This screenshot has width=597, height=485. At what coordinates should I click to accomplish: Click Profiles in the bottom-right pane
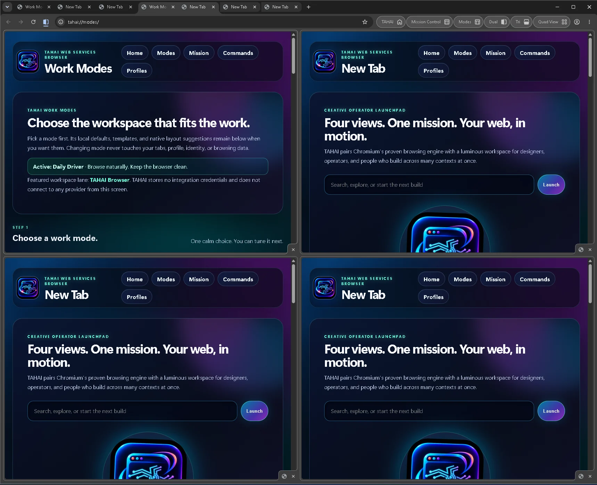[x=433, y=297]
